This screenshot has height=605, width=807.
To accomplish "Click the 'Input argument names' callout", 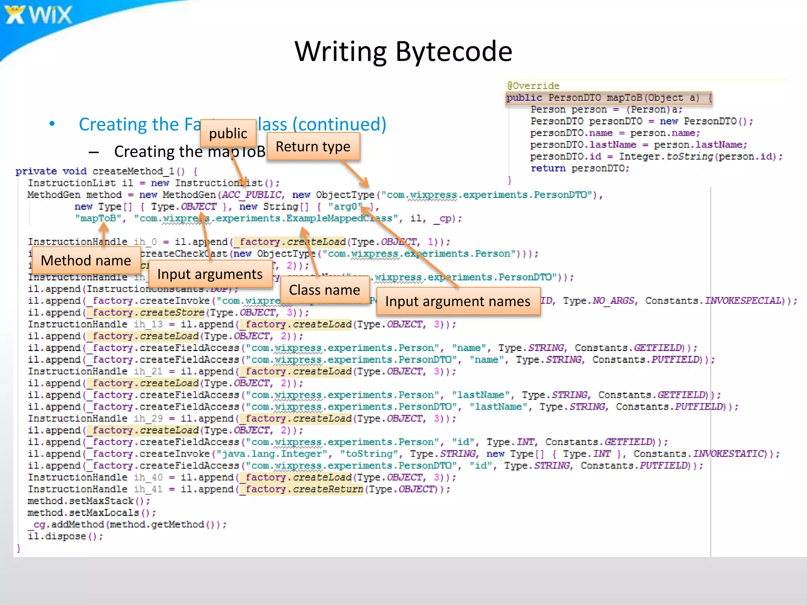I will [458, 301].
